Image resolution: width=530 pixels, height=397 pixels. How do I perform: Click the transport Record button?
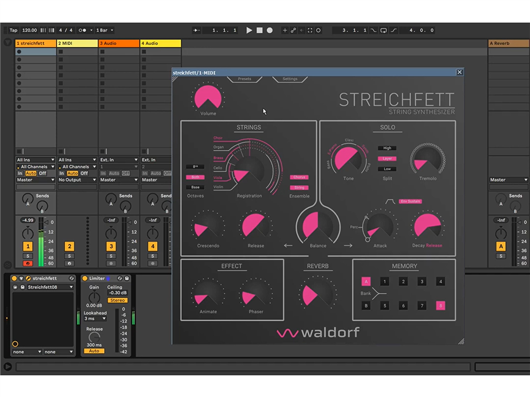pyautogui.click(x=270, y=30)
